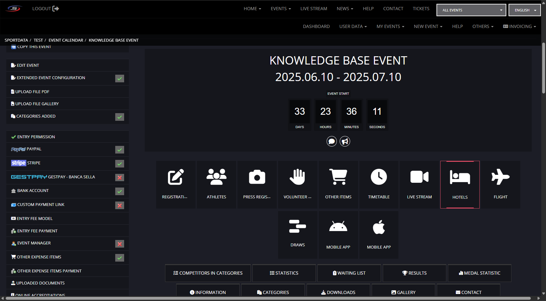Go to Live Stream in top navigation

tap(314, 9)
